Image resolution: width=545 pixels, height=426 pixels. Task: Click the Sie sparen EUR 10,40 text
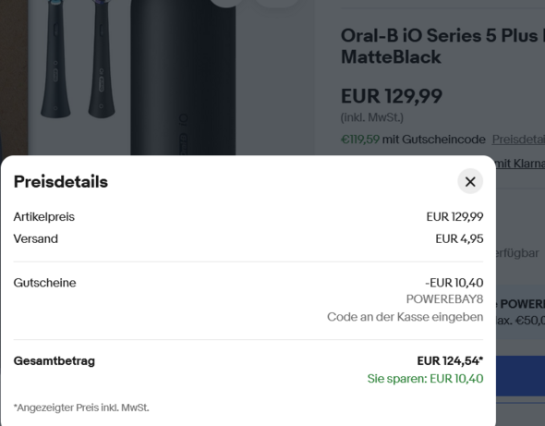coord(425,379)
